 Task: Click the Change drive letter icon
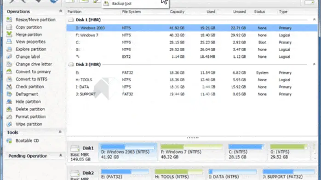(x=9, y=64)
